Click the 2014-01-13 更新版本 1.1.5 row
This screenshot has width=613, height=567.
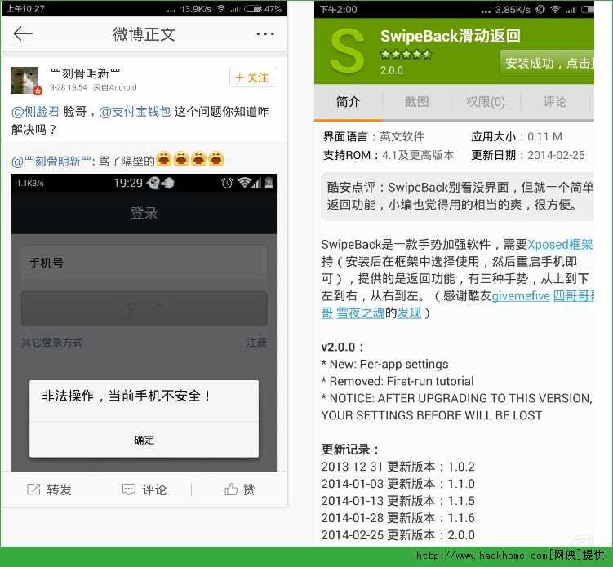[x=398, y=501]
